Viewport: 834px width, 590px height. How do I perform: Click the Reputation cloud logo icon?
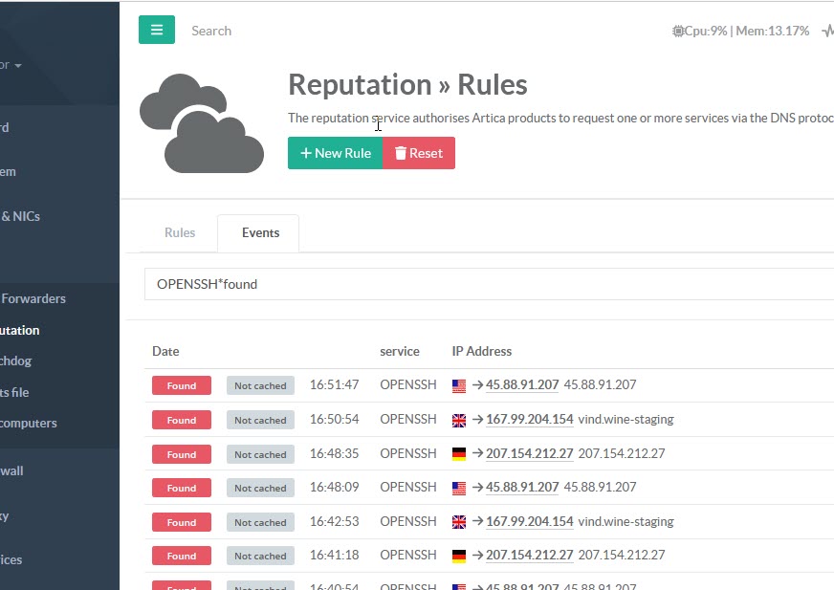202,123
